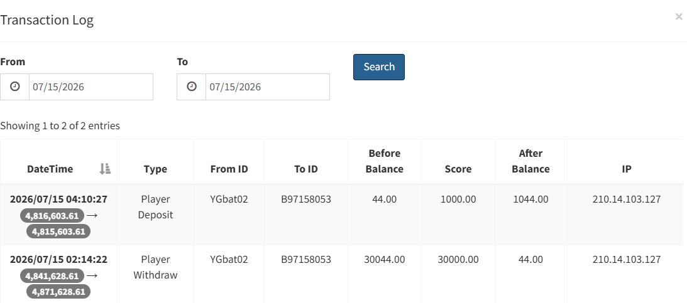Click the From ID column header

[x=229, y=169]
